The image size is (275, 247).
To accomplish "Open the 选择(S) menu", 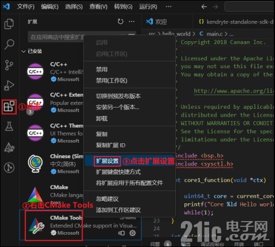I will (74, 7).
